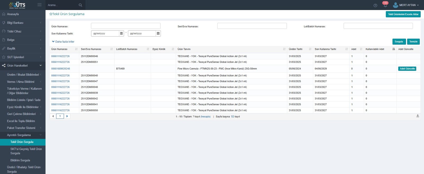
Task: Sort by Ürün Tanımı sort icon
Action: [284, 49]
